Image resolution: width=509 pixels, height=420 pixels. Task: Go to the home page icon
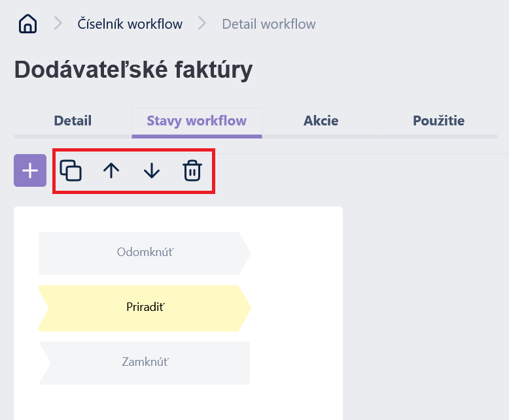click(x=28, y=24)
